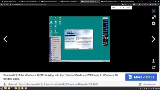Increase the page zoom with plus

tap(123, 7)
